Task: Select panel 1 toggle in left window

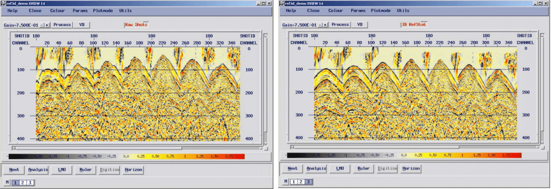Action: pyautogui.click(x=14, y=182)
